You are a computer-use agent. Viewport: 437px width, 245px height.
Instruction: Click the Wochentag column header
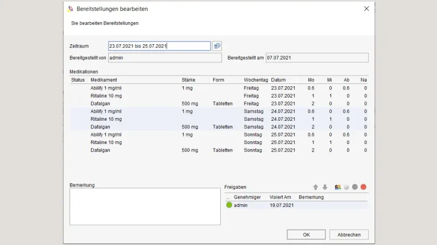[x=255, y=80]
